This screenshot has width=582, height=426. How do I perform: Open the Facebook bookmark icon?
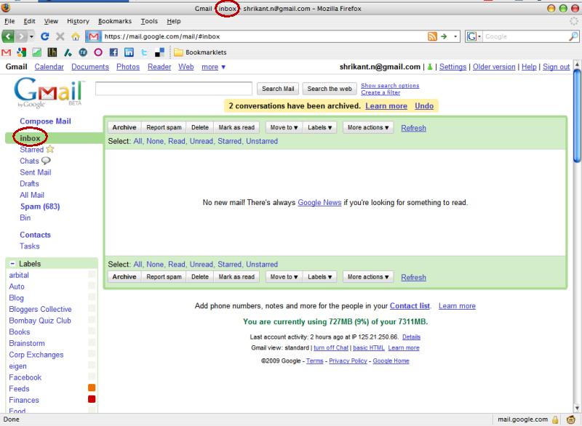pos(113,52)
